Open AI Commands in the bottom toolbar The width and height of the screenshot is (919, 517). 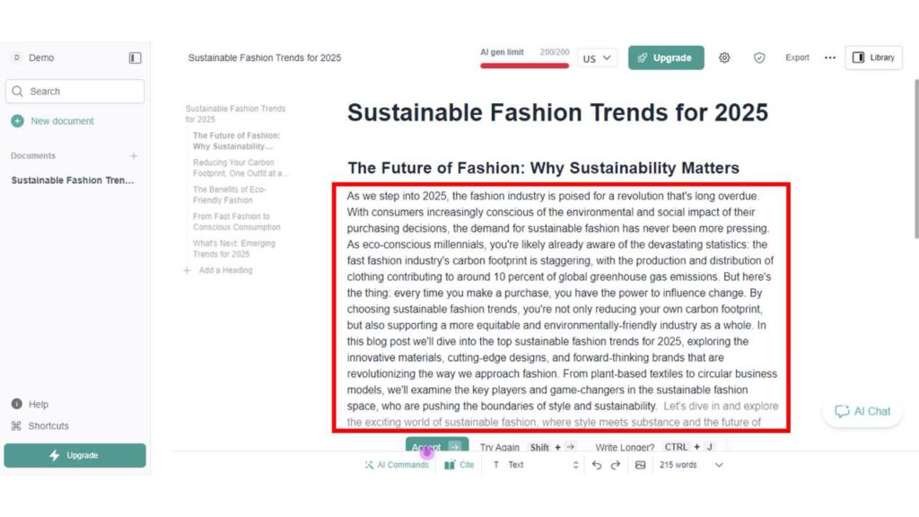tap(396, 465)
